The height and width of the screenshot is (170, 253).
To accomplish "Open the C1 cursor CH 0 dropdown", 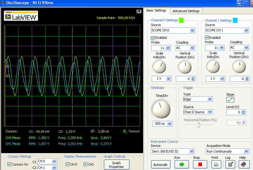I will tap(54, 161).
